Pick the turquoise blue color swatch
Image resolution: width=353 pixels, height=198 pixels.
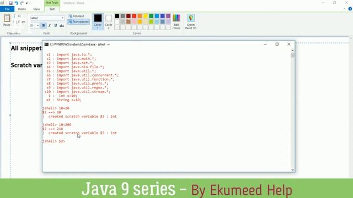pyautogui.click(x=157, y=16)
